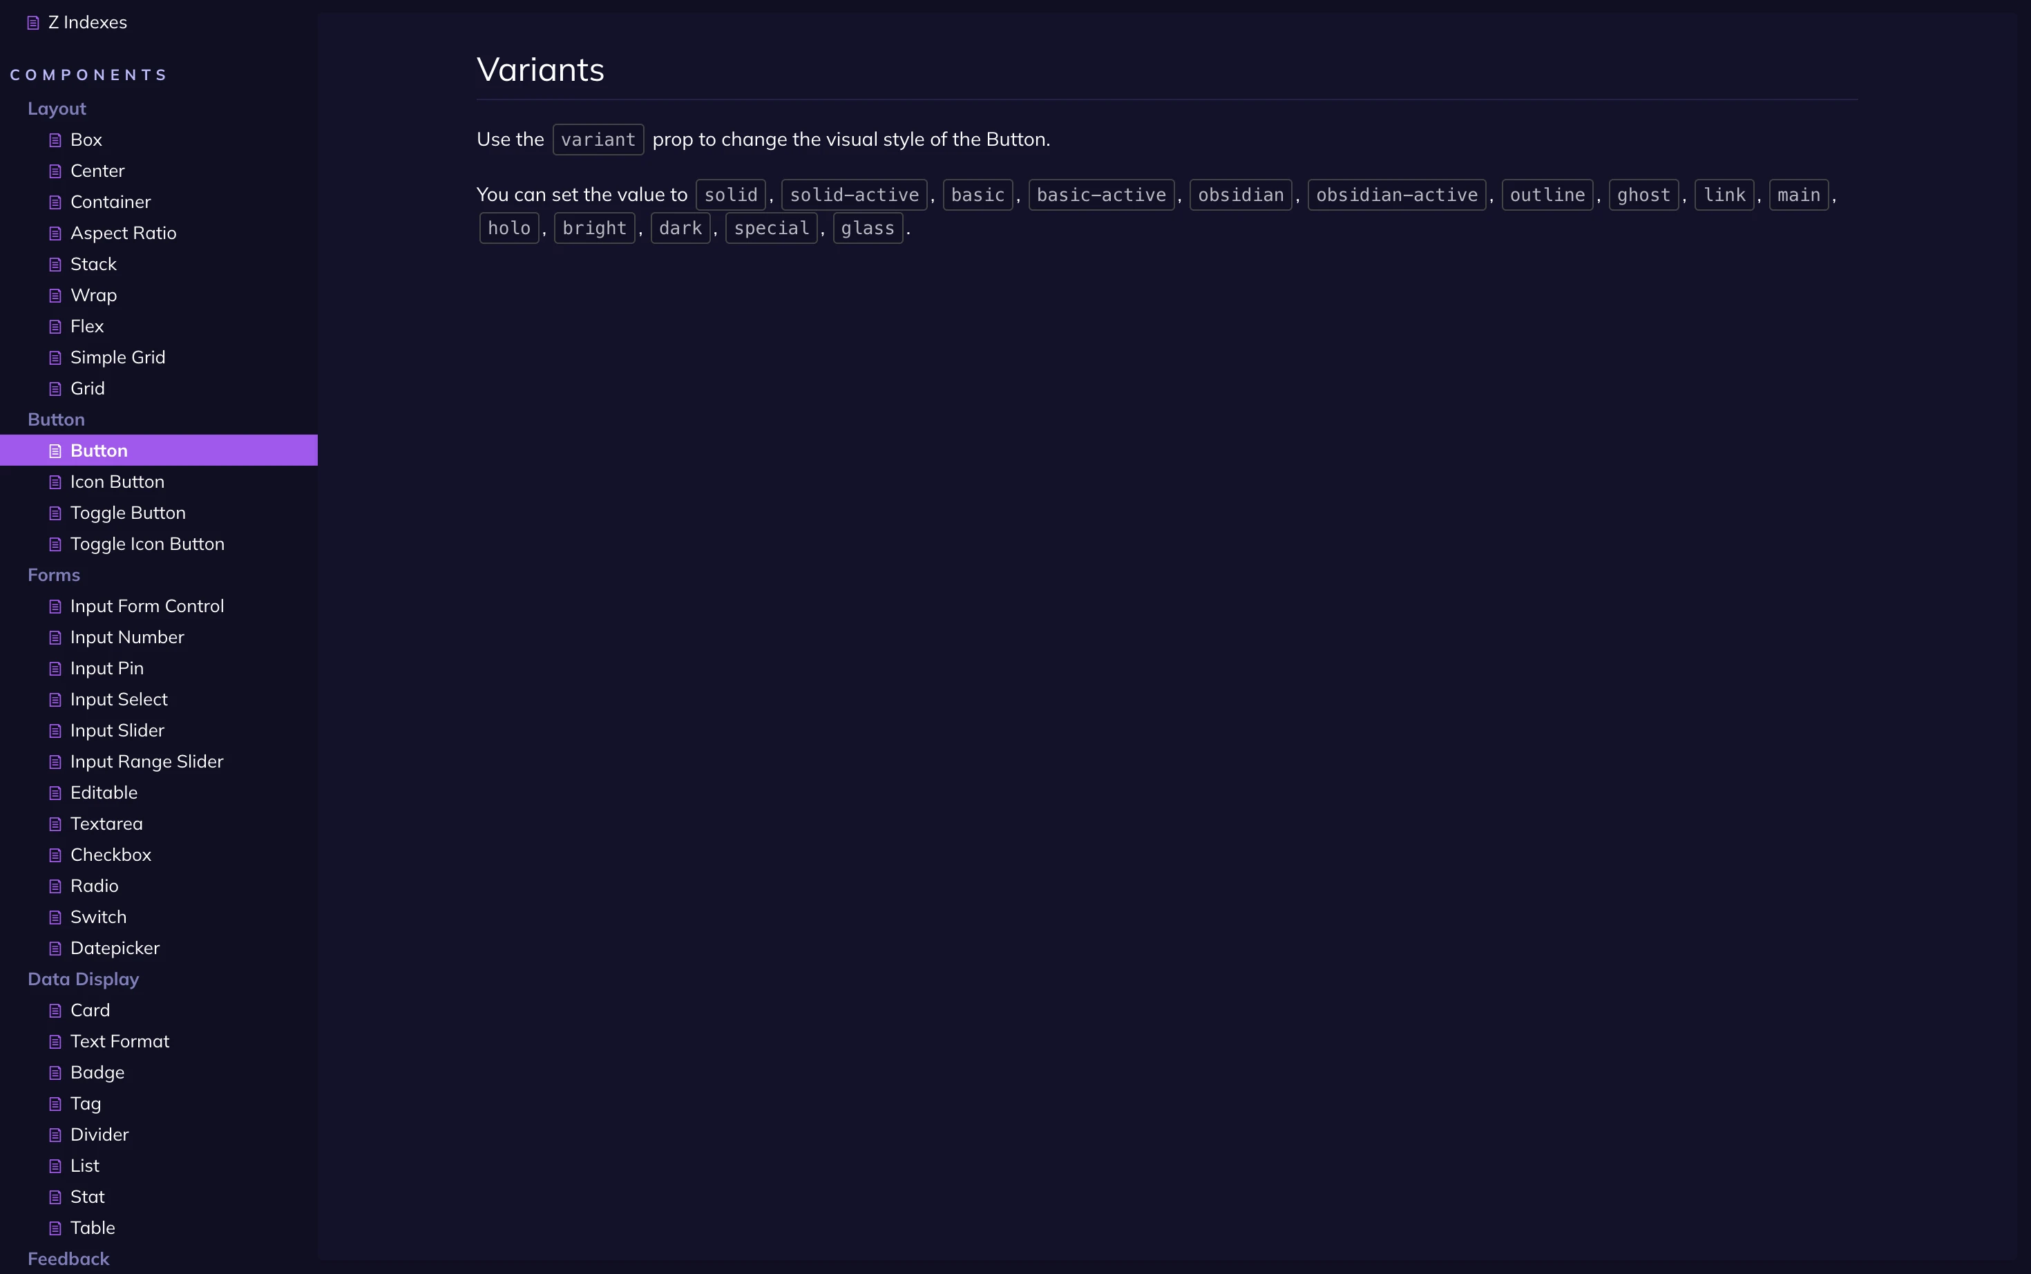Collapse the Forms sidebar group

[54, 575]
